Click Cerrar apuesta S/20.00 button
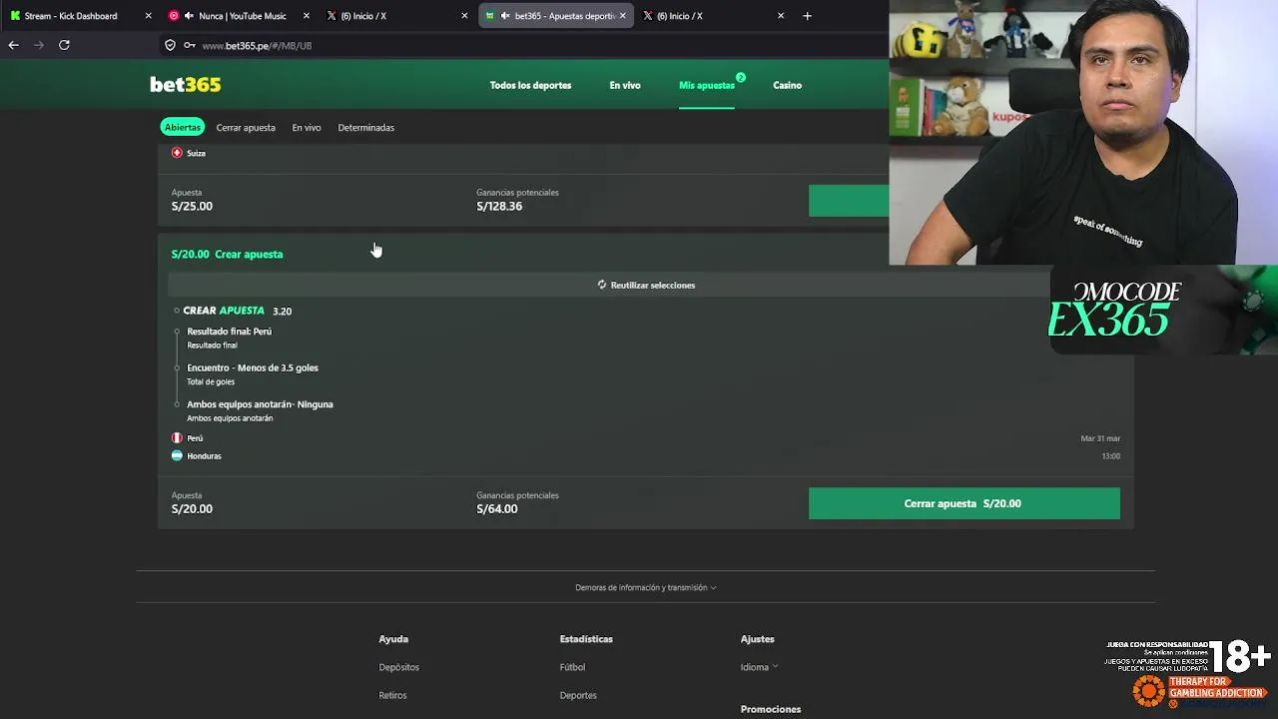Screen dimensions: 1278x719 pos(963,503)
